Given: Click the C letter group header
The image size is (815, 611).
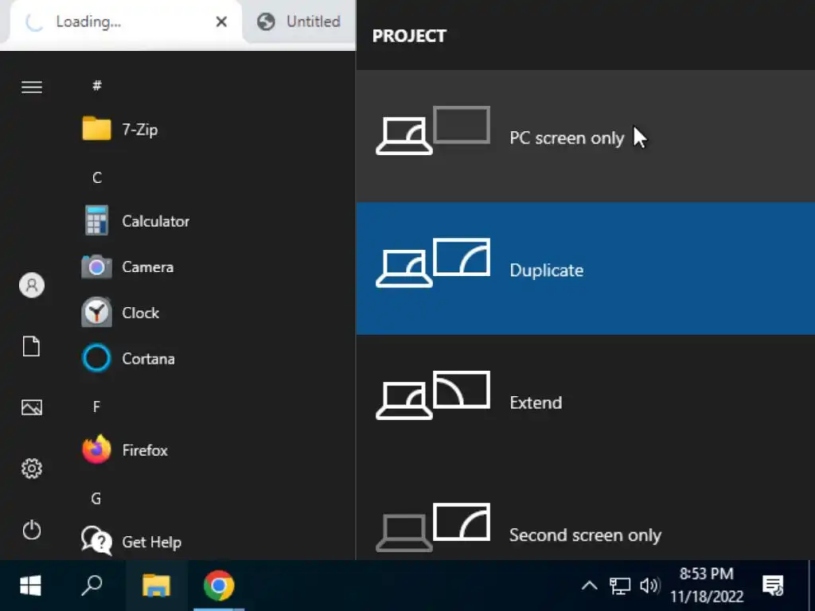Looking at the screenshot, I should pos(97,177).
